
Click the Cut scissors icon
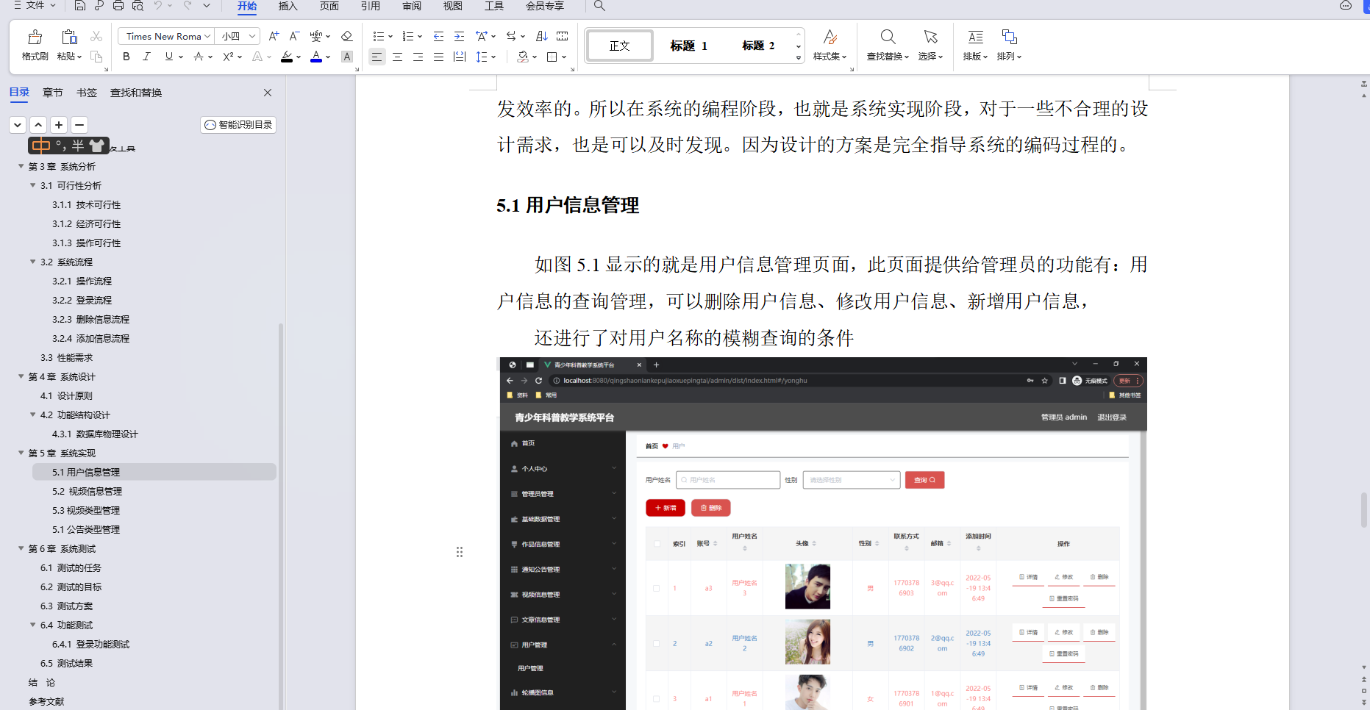click(x=96, y=35)
